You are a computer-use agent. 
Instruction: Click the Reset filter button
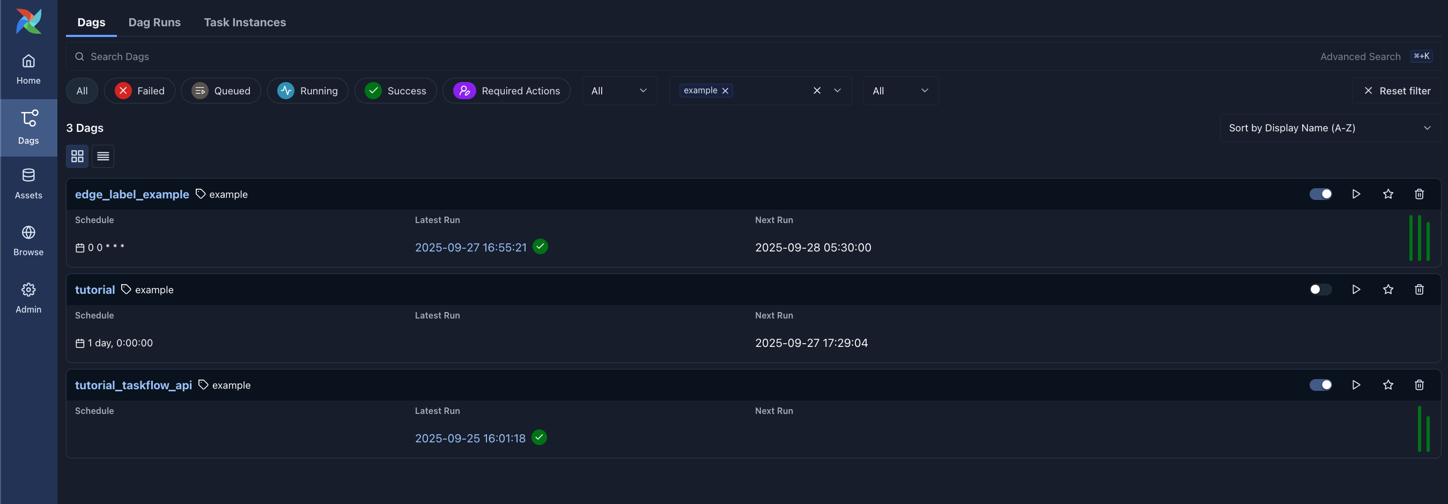[x=1397, y=91]
